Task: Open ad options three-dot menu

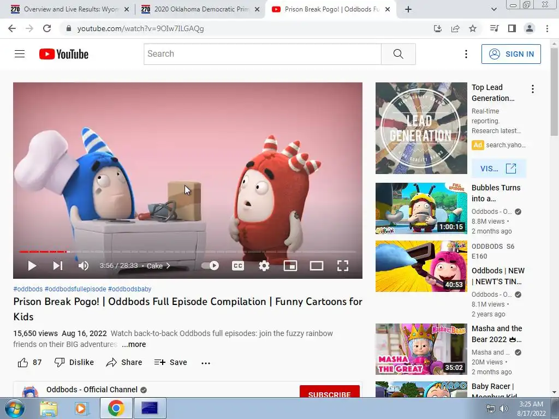Action: (x=533, y=89)
